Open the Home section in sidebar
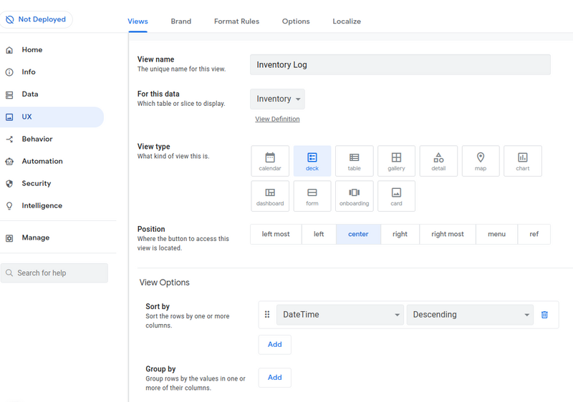 tap(32, 49)
